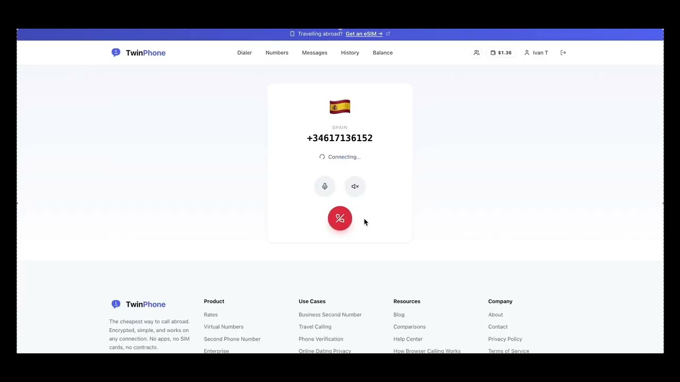Screen dimensions: 680x382
Task: Click the Resources footer heading
Action: tap(407, 301)
